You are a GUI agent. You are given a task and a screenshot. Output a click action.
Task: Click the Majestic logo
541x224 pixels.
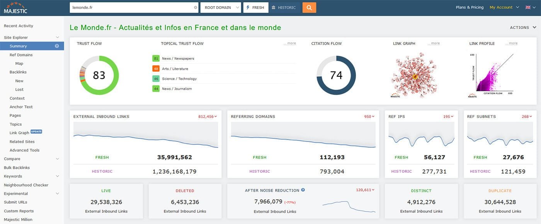[15, 7]
